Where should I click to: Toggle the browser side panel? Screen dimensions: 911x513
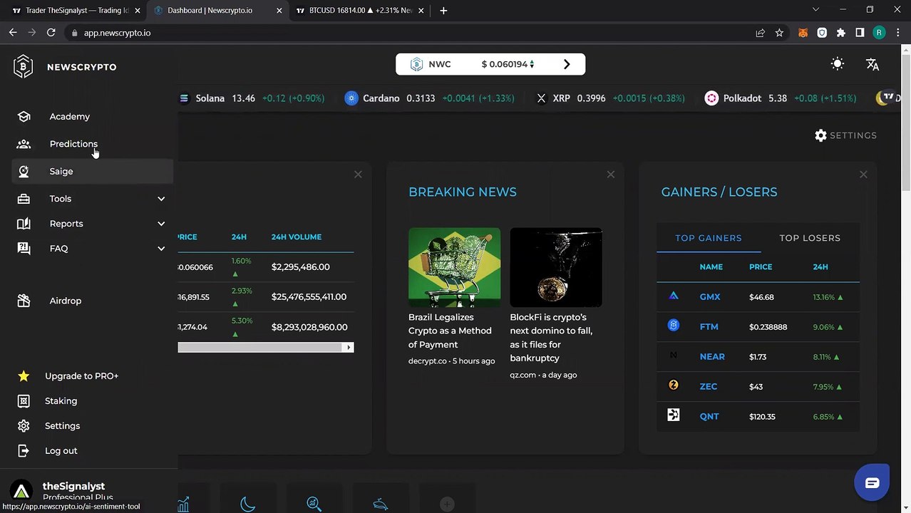860,33
